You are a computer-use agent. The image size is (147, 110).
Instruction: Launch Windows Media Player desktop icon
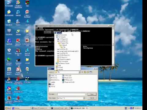[18, 4]
